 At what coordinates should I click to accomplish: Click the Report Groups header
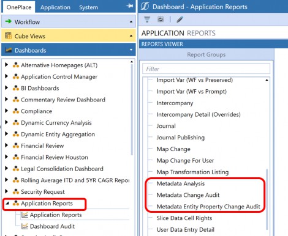pyautogui.click(x=207, y=54)
